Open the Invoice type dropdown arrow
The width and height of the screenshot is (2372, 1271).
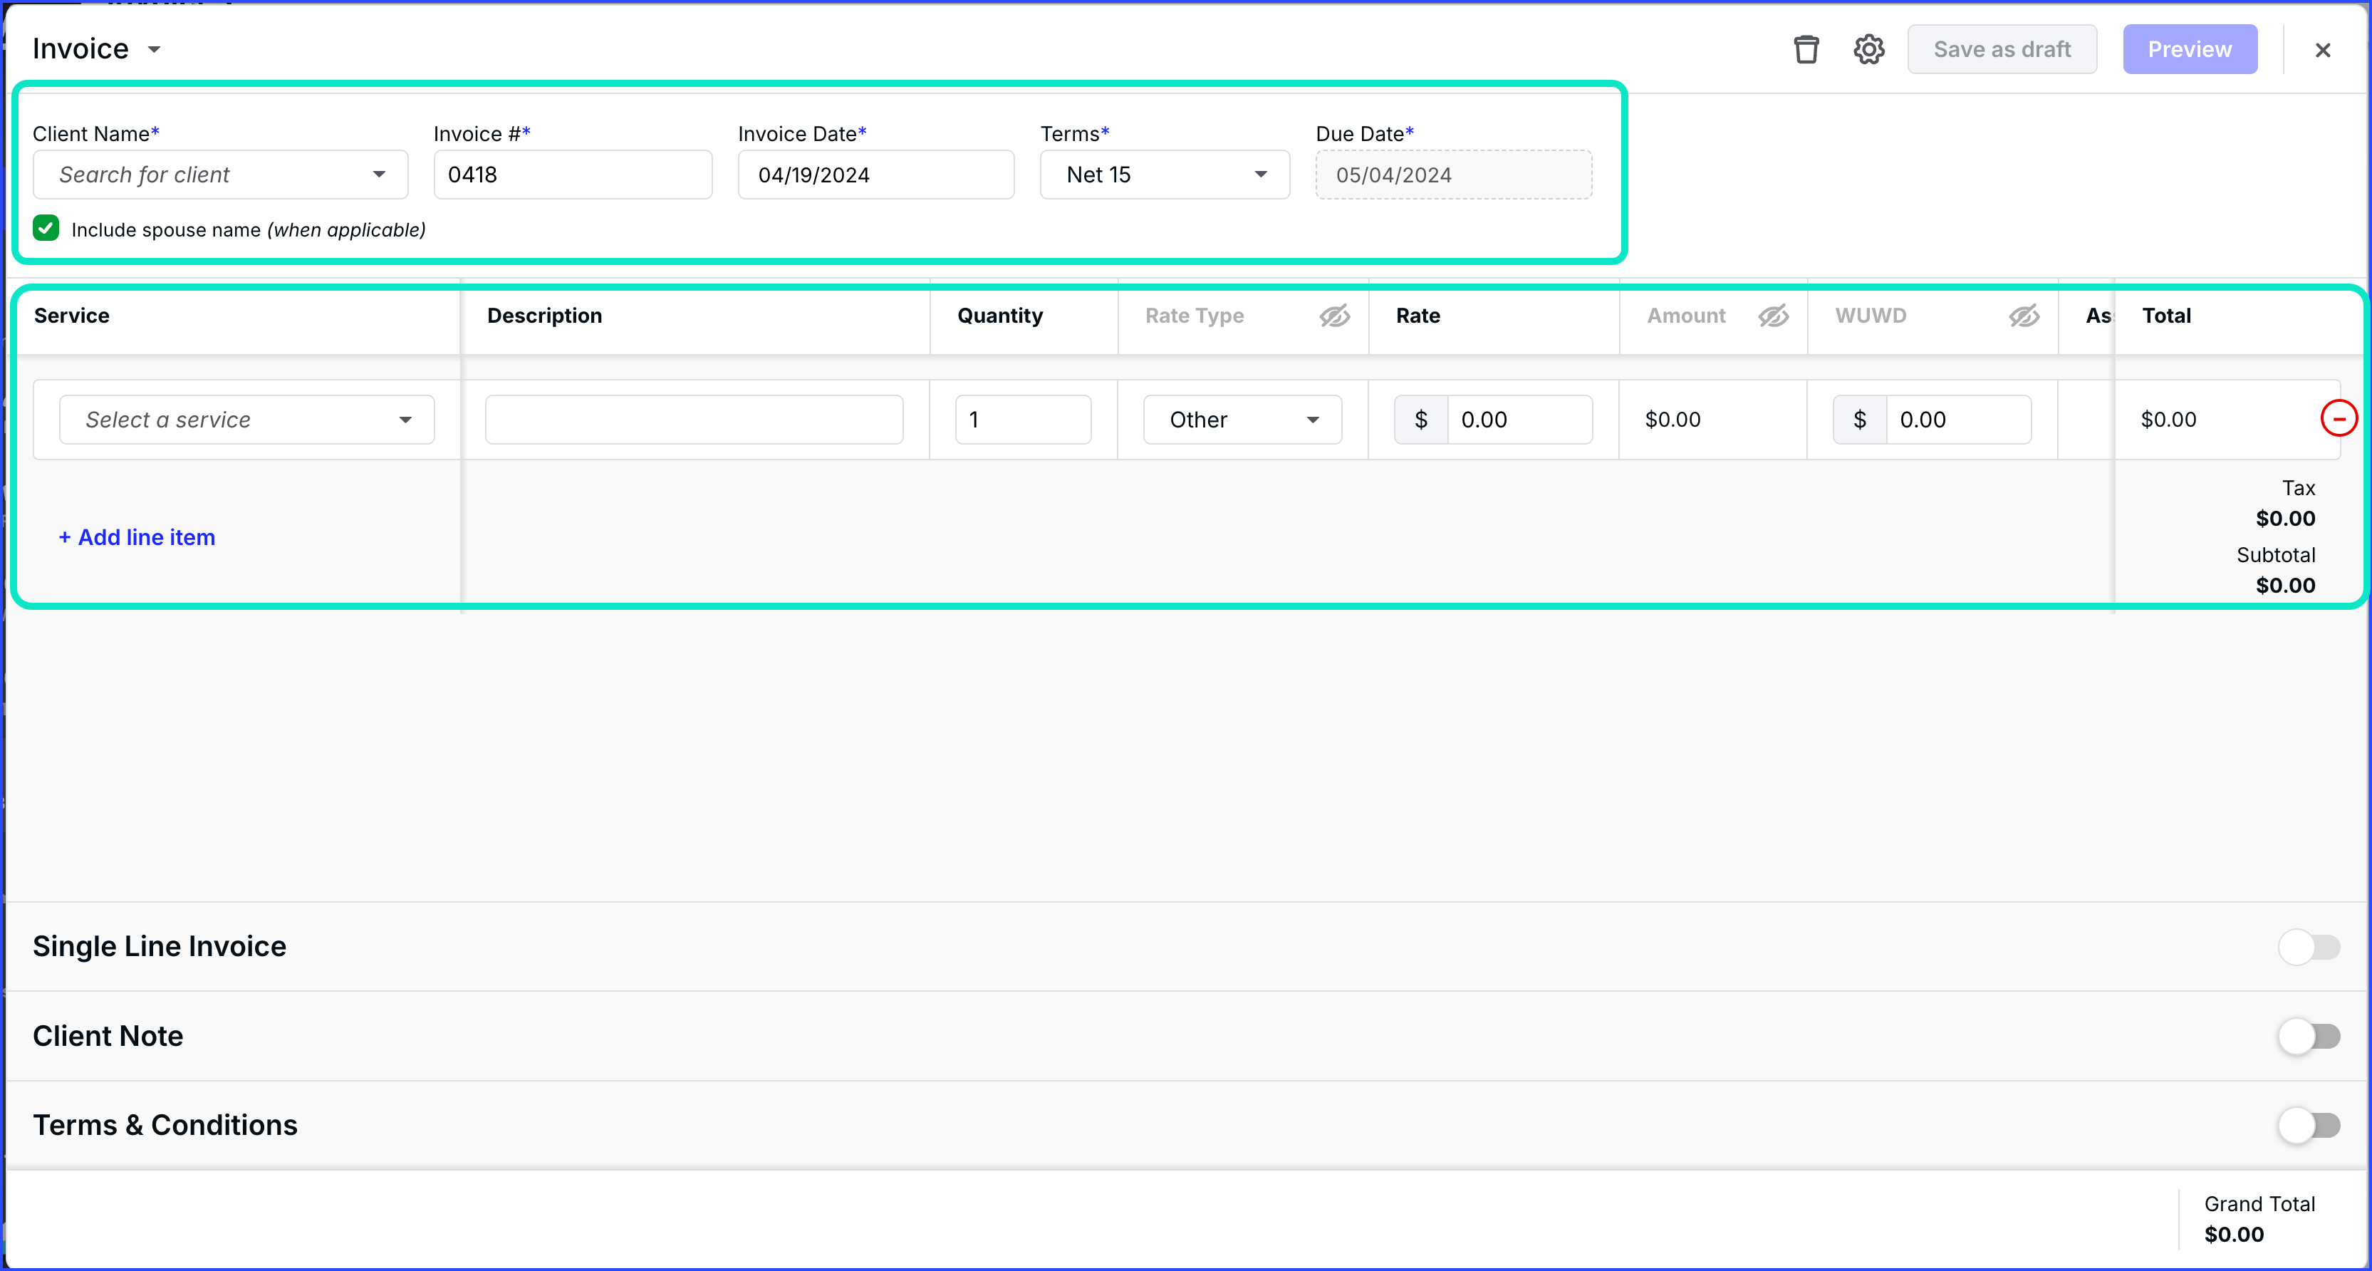tap(155, 50)
